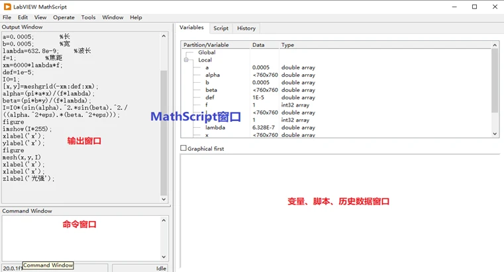Select variable b in the list

207,83
